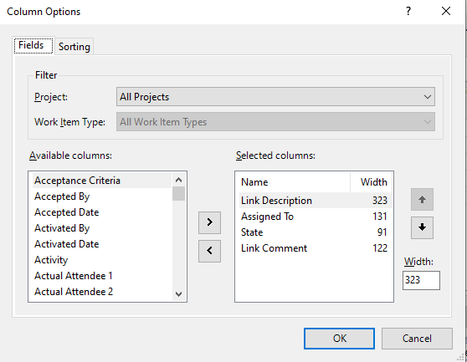Move column down with down arrow button

click(x=422, y=228)
